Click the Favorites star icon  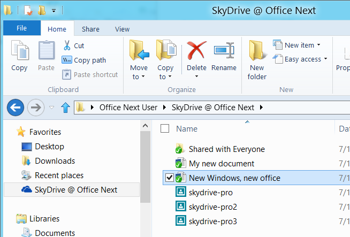21,132
